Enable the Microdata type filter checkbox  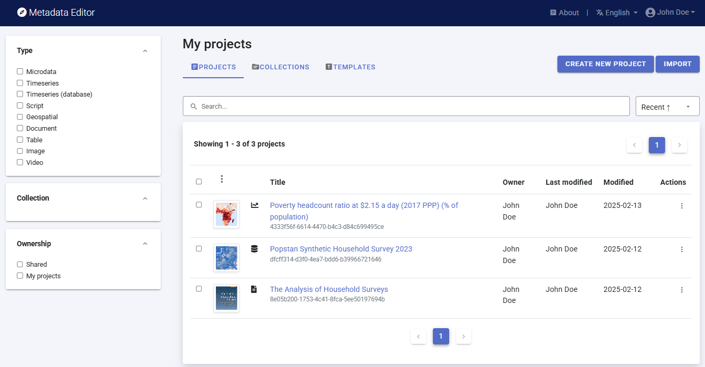click(x=20, y=71)
